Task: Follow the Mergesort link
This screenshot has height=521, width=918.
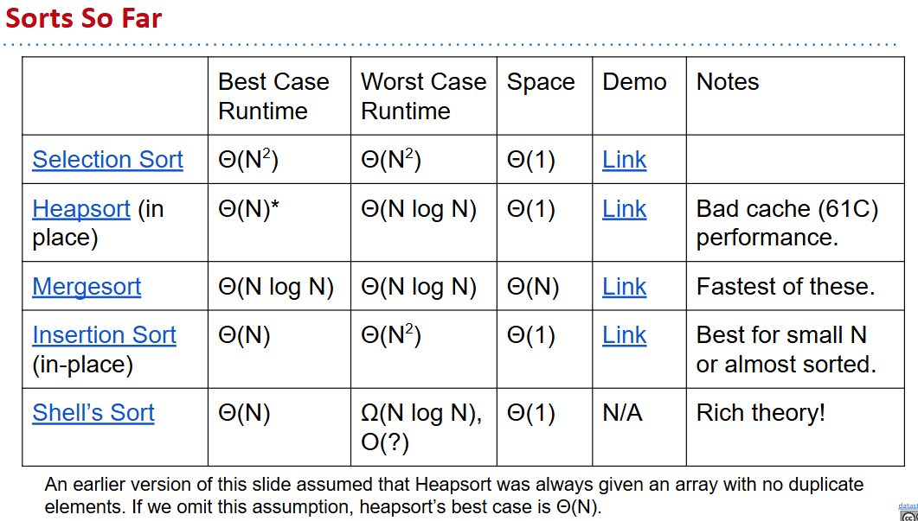Action: [x=87, y=287]
